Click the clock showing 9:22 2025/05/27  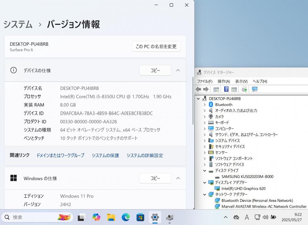[x=291, y=217]
